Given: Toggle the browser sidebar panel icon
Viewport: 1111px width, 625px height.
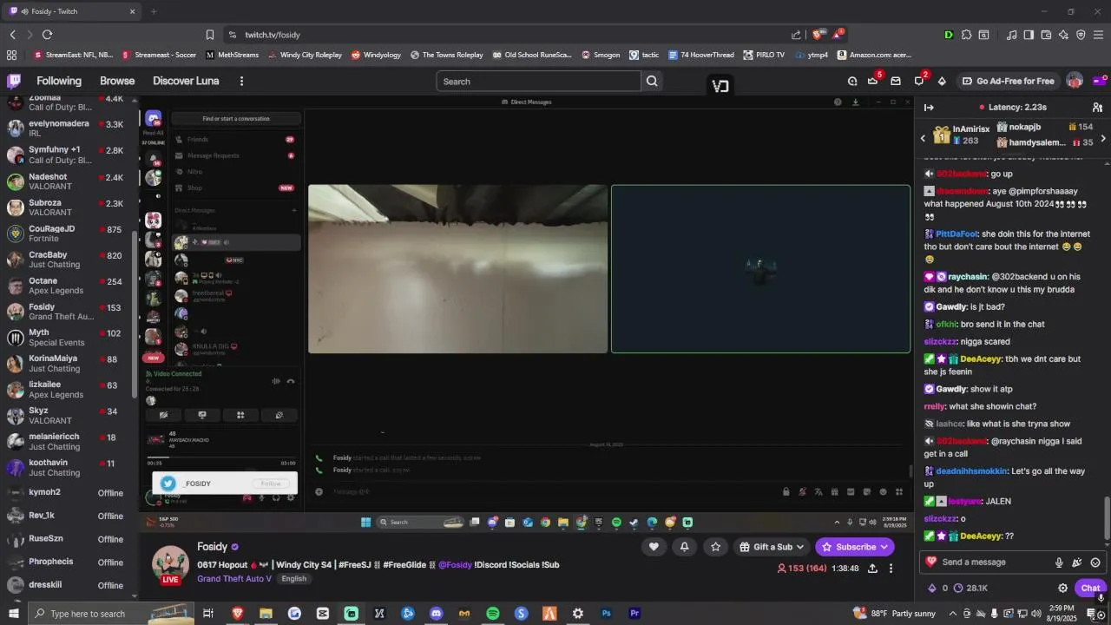Looking at the screenshot, I should pos(1029,35).
